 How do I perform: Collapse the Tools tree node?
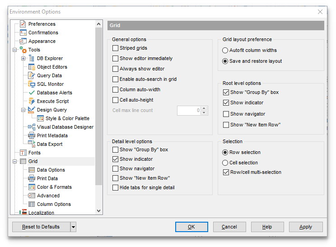click(14, 50)
